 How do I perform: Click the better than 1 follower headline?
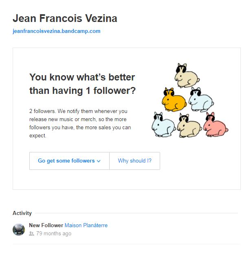(82, 84)
